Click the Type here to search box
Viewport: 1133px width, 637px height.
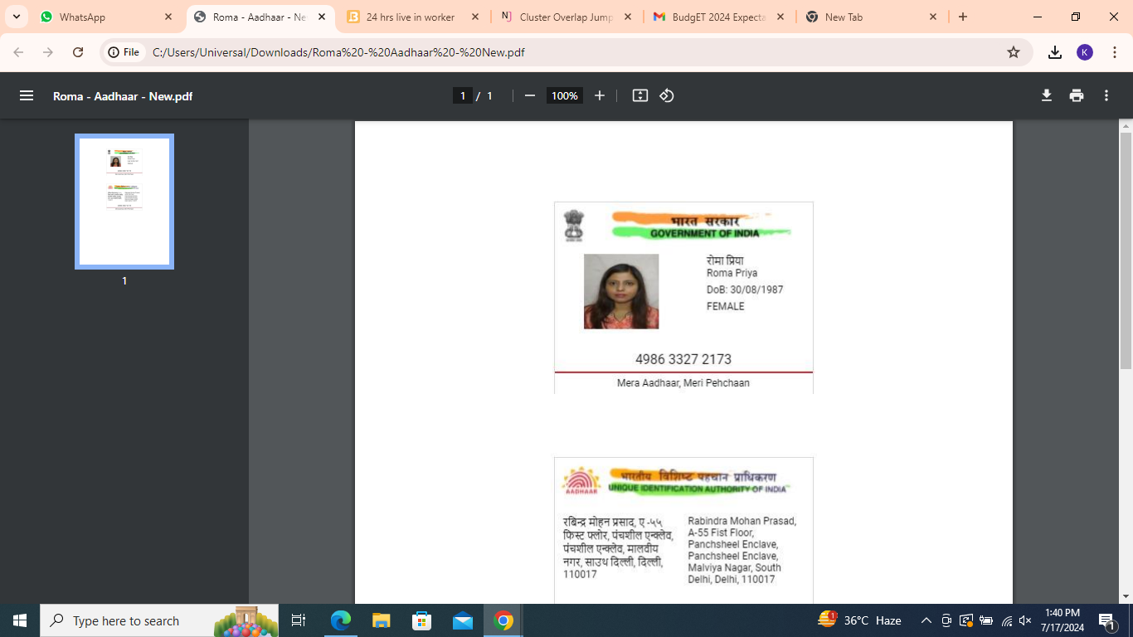(159, 620)
